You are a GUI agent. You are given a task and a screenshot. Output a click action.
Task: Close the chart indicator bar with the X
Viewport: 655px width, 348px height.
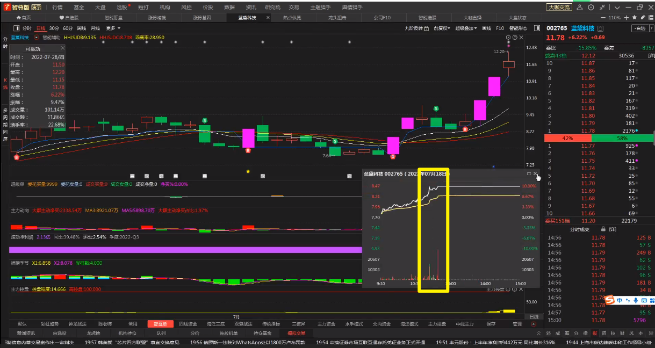(x=521, y=38)
